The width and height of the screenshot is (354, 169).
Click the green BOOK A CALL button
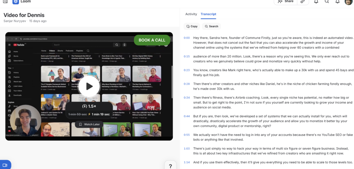pos(152,40)
